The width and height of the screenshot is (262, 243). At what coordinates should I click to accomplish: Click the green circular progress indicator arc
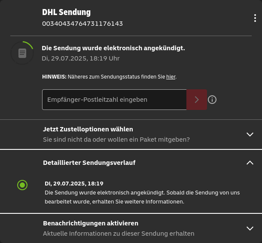pos(28,44)
